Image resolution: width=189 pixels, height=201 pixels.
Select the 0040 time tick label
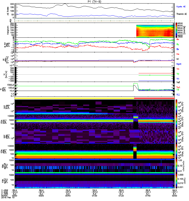tap(68, 196)
